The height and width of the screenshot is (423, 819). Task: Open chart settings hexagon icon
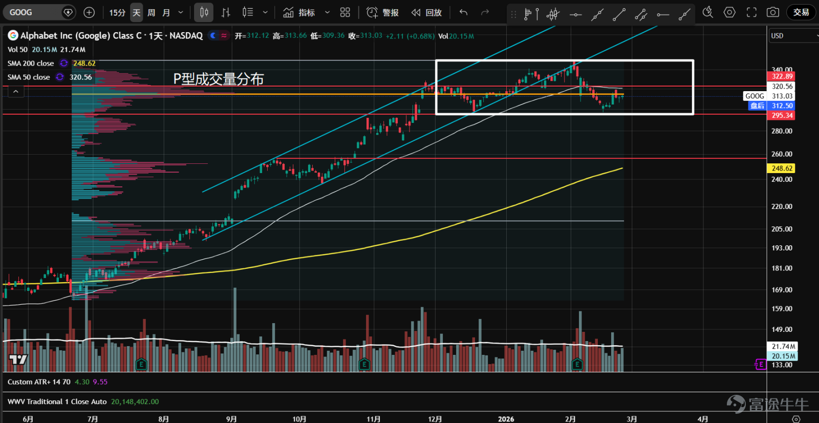729,12
